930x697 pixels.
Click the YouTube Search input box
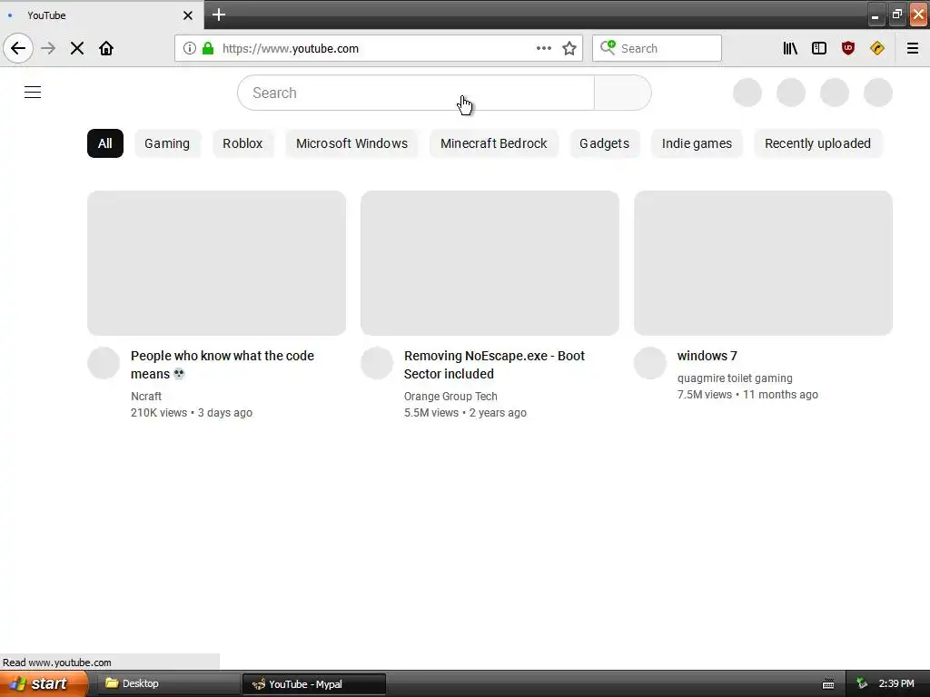pyautogui.click(x=416, y=93)
